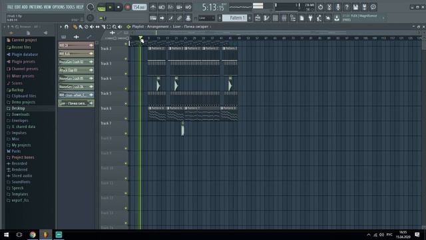Adjust the main volume knob
This screenshot has width=426, height=240.
click(x=91, y=7)
